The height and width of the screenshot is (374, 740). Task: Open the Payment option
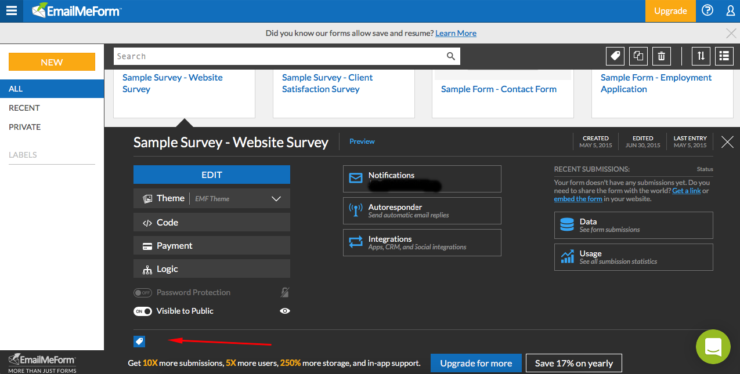coord(212,246)
